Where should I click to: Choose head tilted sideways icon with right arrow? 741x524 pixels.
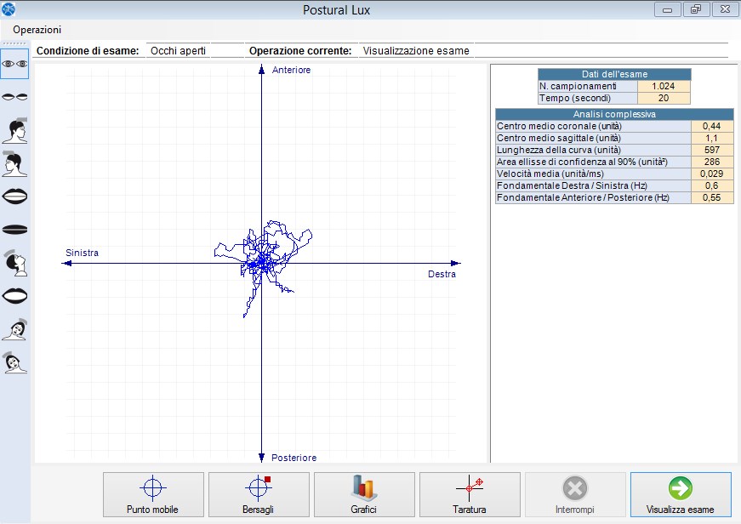coord(14,329)
